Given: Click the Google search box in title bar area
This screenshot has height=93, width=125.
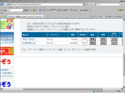Looking at the screenshot, I should 108,4.
